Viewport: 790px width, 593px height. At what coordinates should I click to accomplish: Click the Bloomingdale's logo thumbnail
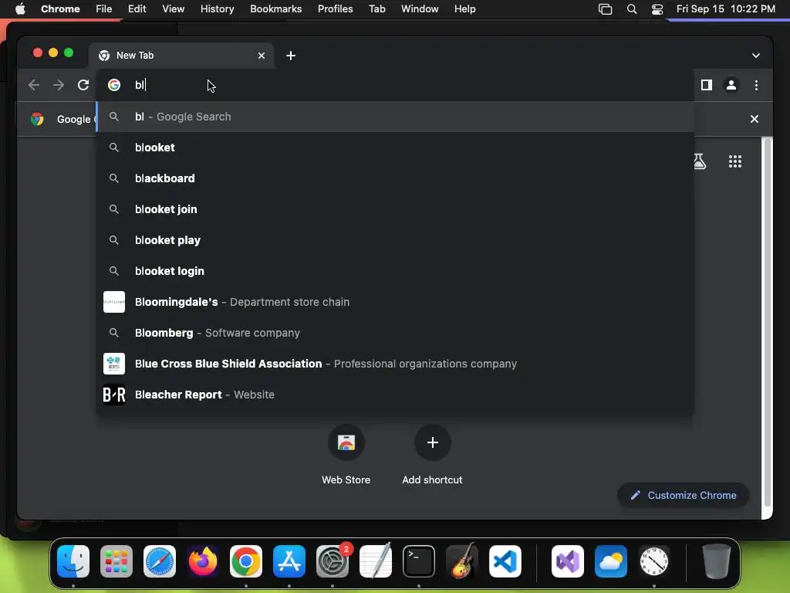[114, 302]
